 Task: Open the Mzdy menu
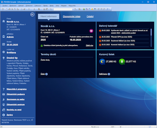coord(52,6)
